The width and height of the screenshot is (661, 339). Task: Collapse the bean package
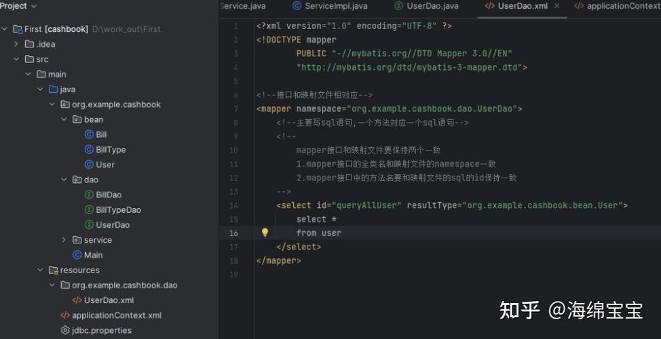(64, 119)
